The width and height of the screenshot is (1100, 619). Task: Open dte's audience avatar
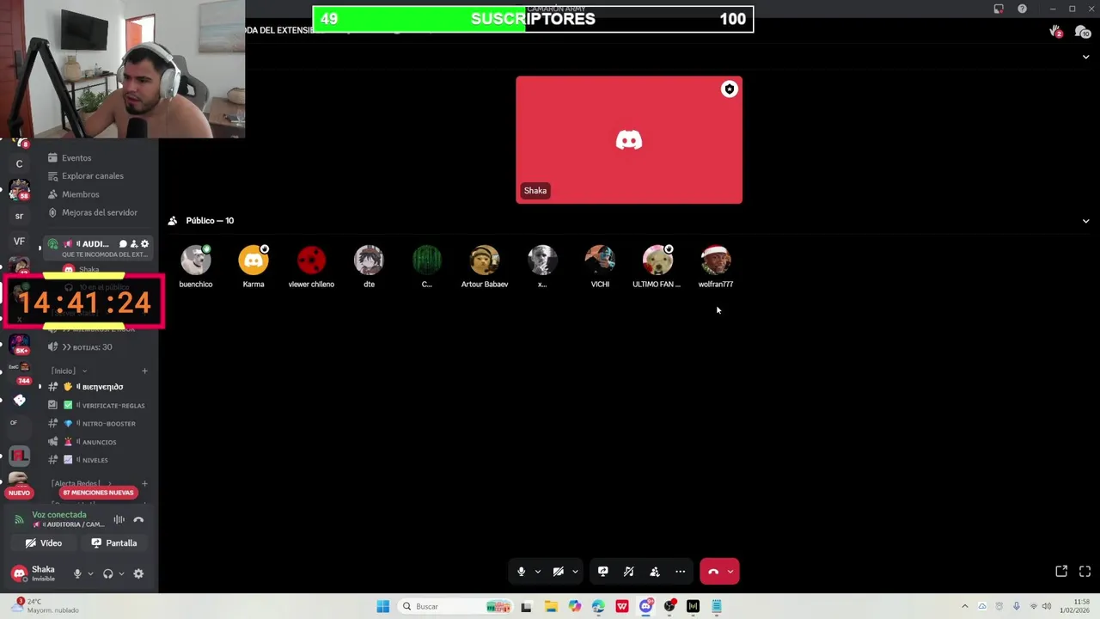(369, 260)
